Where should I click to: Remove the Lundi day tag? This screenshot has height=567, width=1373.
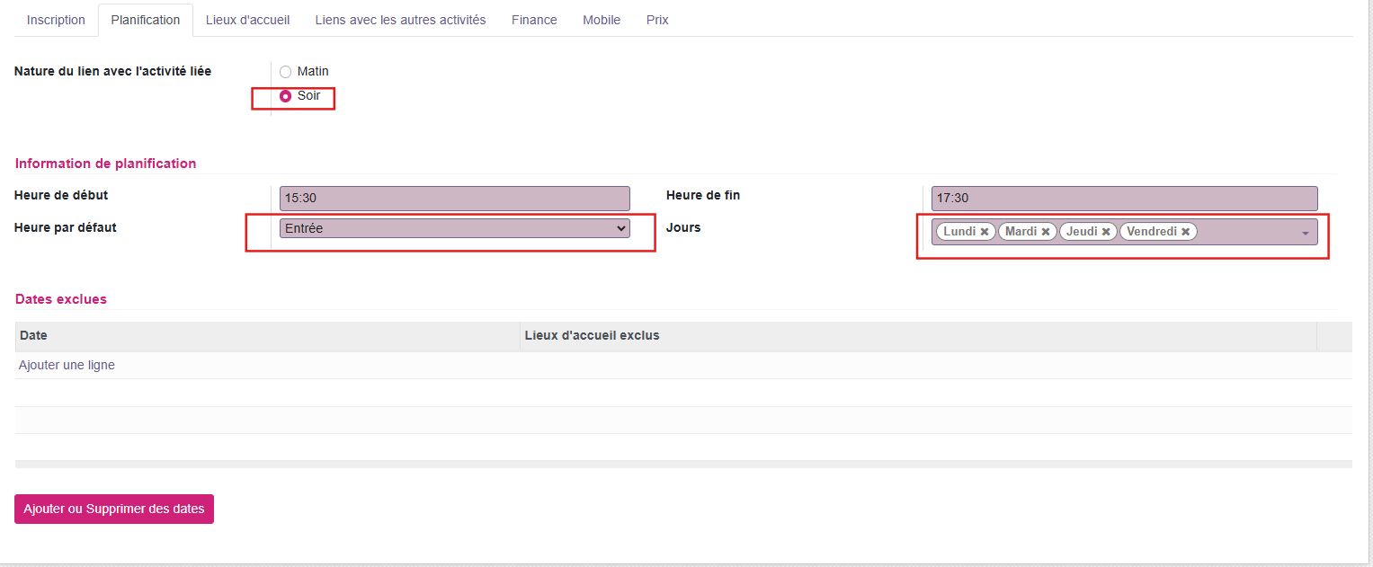pos(985,232)
